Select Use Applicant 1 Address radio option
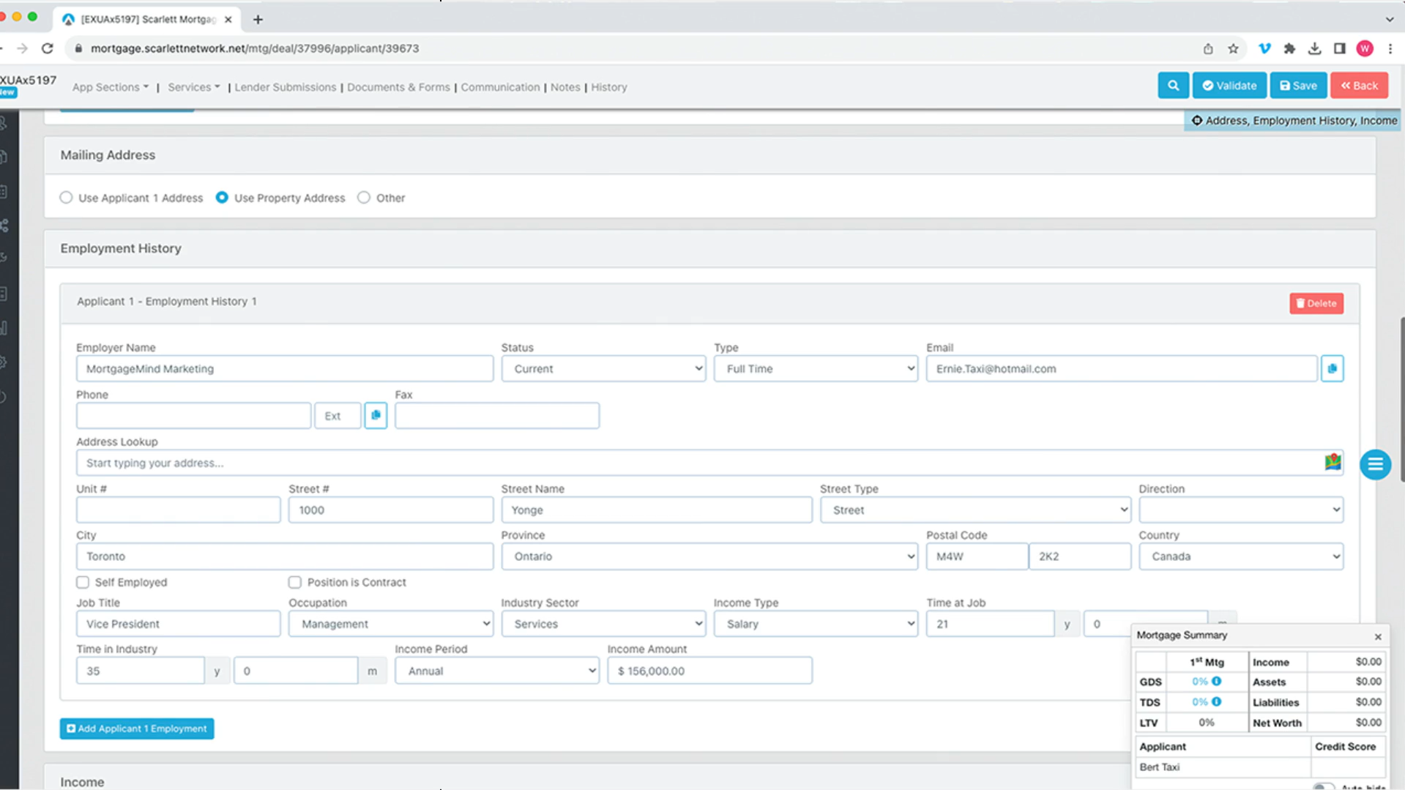 point(67,198)
